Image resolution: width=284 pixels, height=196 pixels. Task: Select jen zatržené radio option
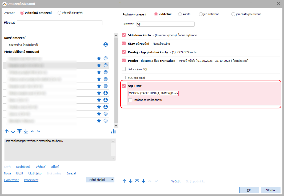tap(201, 14)
